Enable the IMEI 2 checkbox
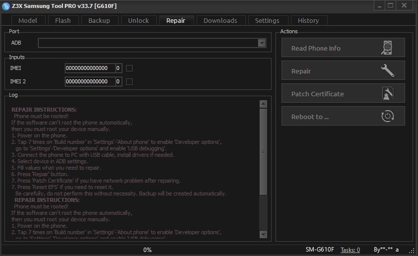Screen dimensions: 418x256 tap(129, 81)
